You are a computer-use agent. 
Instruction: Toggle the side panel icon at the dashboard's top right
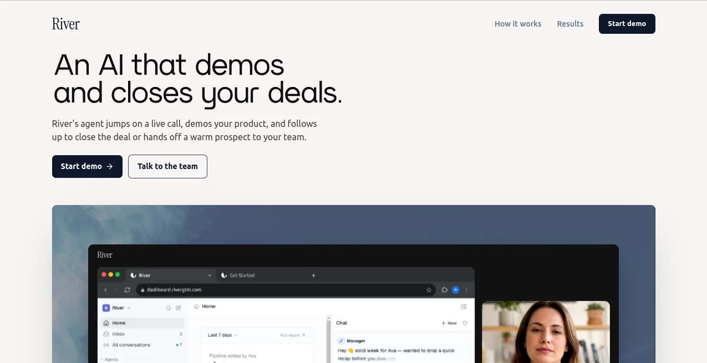point(464,306)
